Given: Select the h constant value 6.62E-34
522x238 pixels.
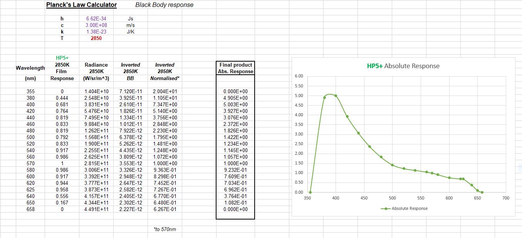Looking at the screenshot, I should point(96,18).
